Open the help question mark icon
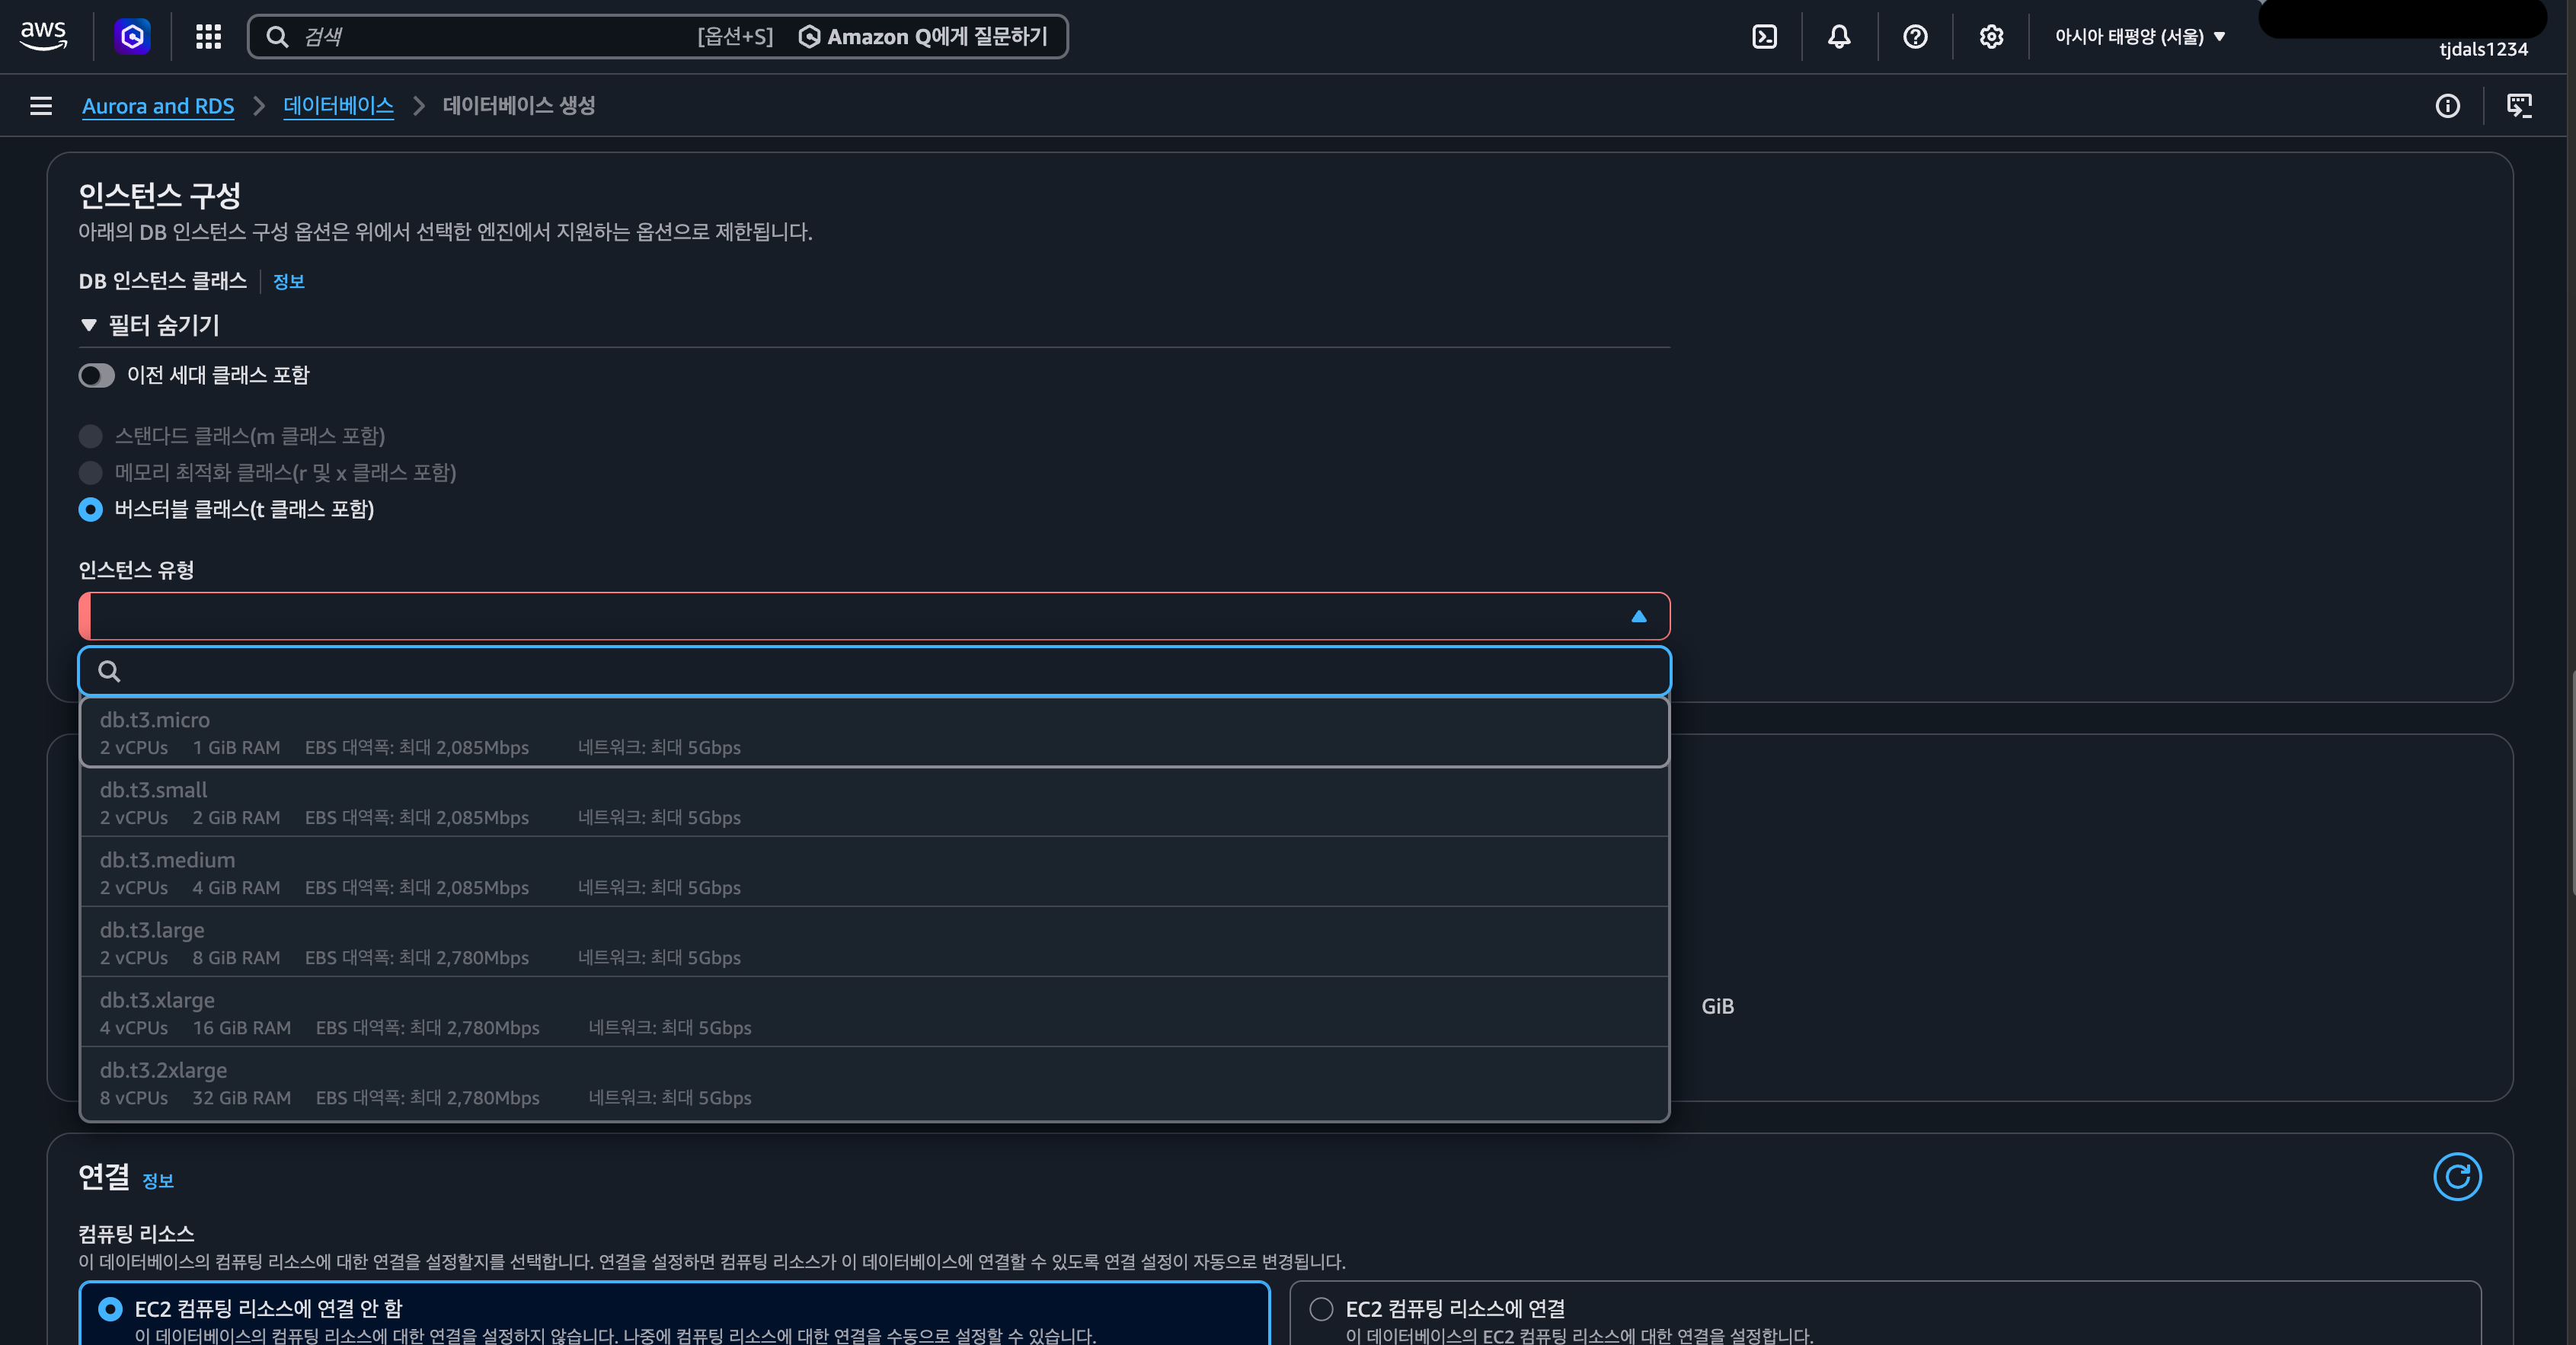Viewport: 2576px width, 1345px height. (1915, 36)
